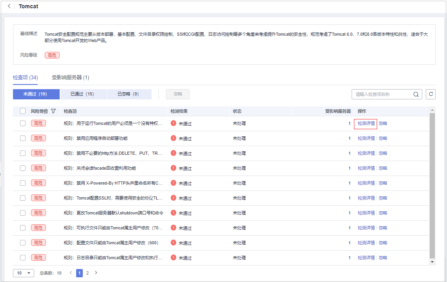The height and width of the screenshot is (282, 447).
Task: Go back using the arrow beside Tomcat
Action: click(x=9, y=6)
